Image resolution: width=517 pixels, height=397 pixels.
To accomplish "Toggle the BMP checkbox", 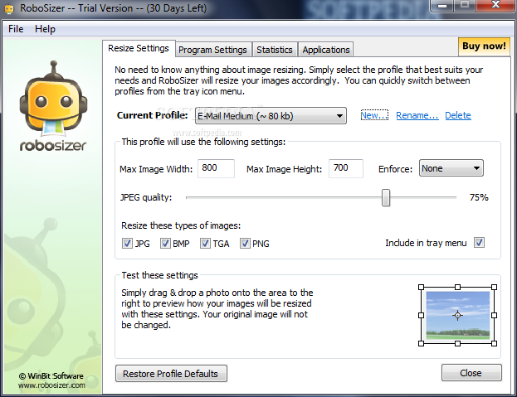I will 165,244.
